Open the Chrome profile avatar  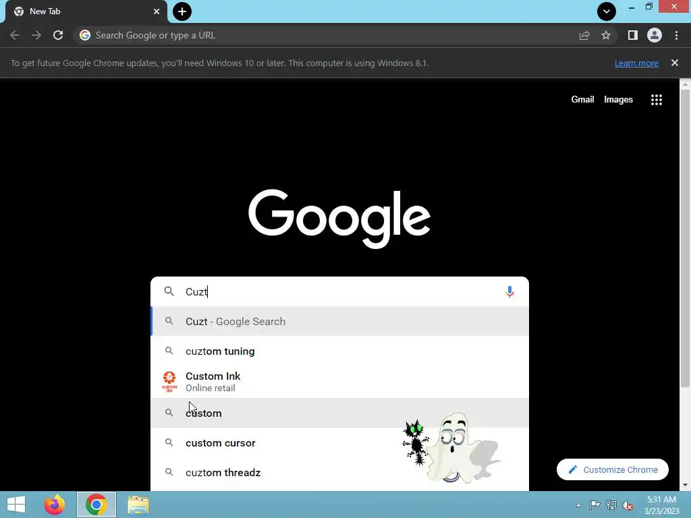[655, 35]
